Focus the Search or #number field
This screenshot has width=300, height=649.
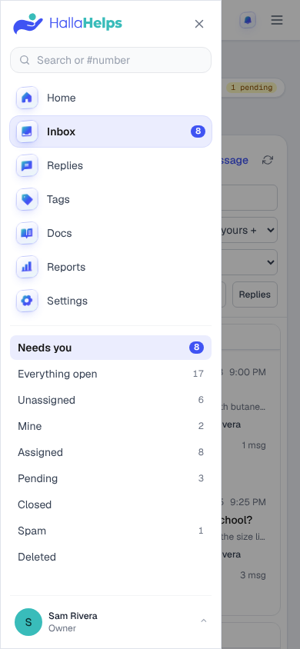[x=111, y=60]
